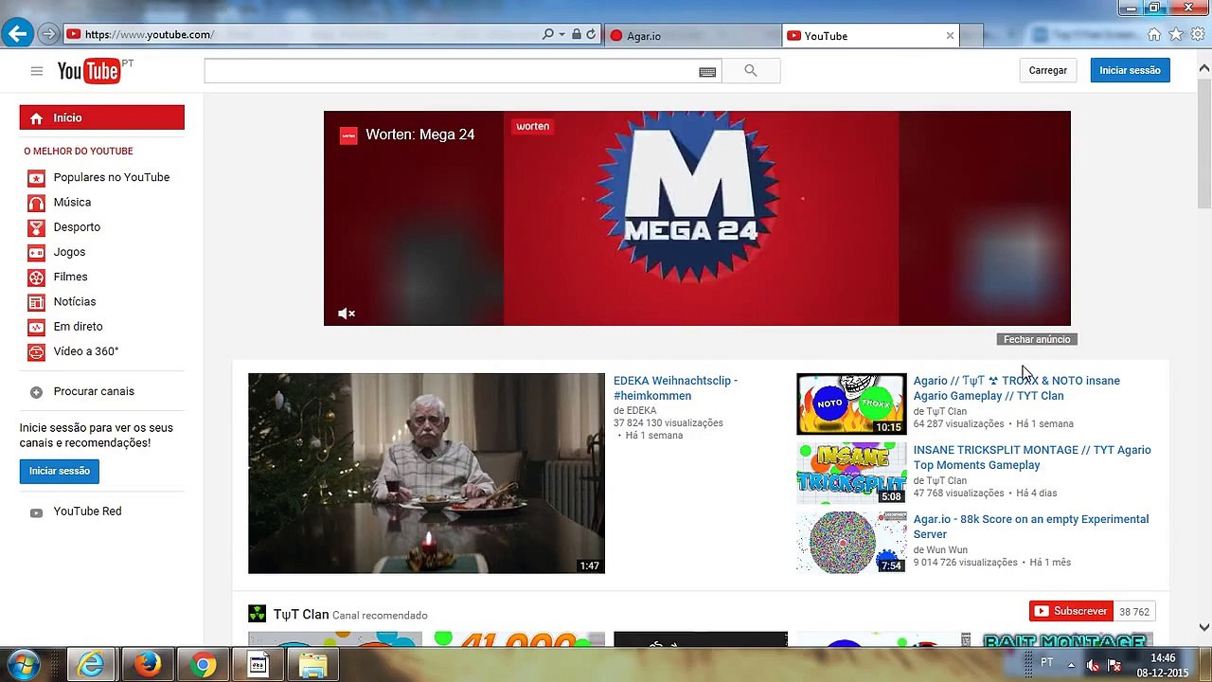Open the TψT Clan recommended channel name
The image size is (1212, 682).
301,615
